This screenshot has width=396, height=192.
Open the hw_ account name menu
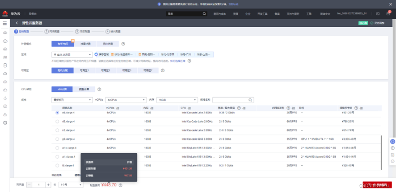[x=352, y=14]
